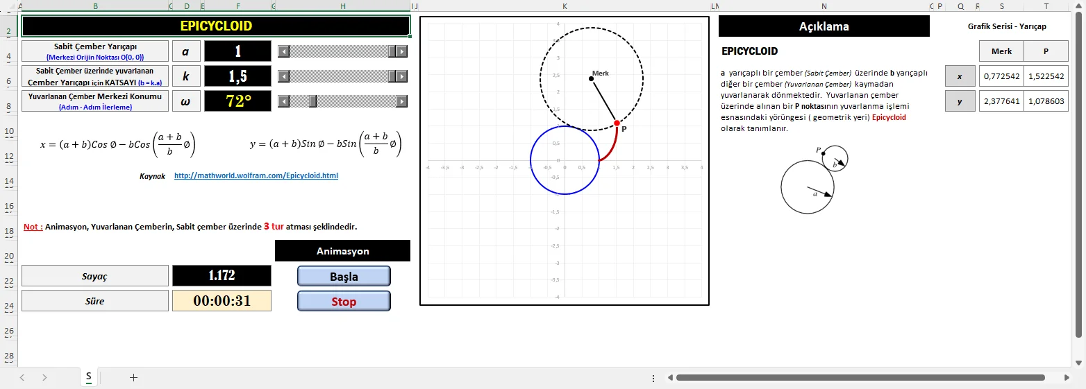This screenshot has width=1086, height=389.
Task: Click the ω scrollbar thumb handle
Action: tap(313, 101)
